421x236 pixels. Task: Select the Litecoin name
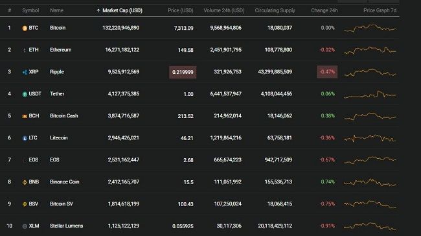pyautogui.click(x=59, y=138)
